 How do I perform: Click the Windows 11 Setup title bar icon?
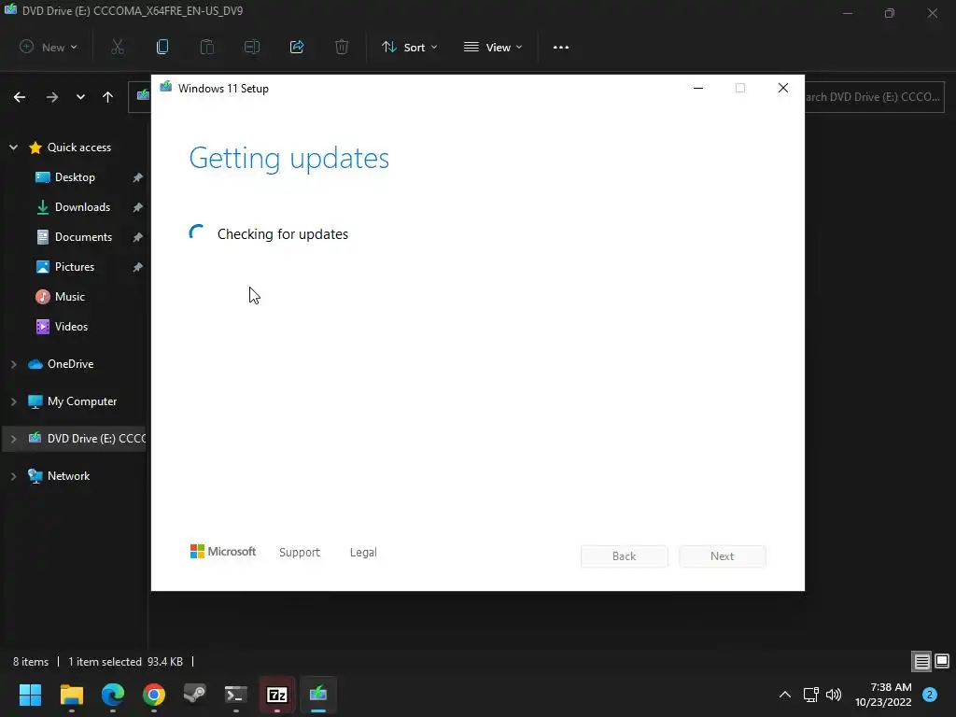pyautogui.click(x=166, y=87)
